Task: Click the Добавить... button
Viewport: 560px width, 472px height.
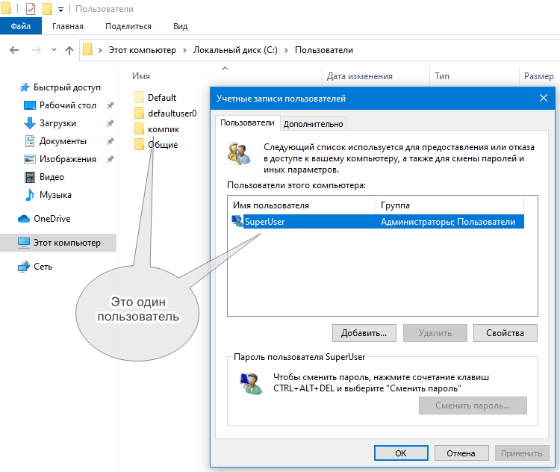Action: (x=364, y=333)
